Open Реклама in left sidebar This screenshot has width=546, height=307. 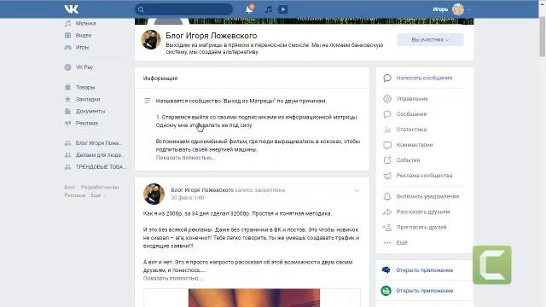tap(87, 123)
